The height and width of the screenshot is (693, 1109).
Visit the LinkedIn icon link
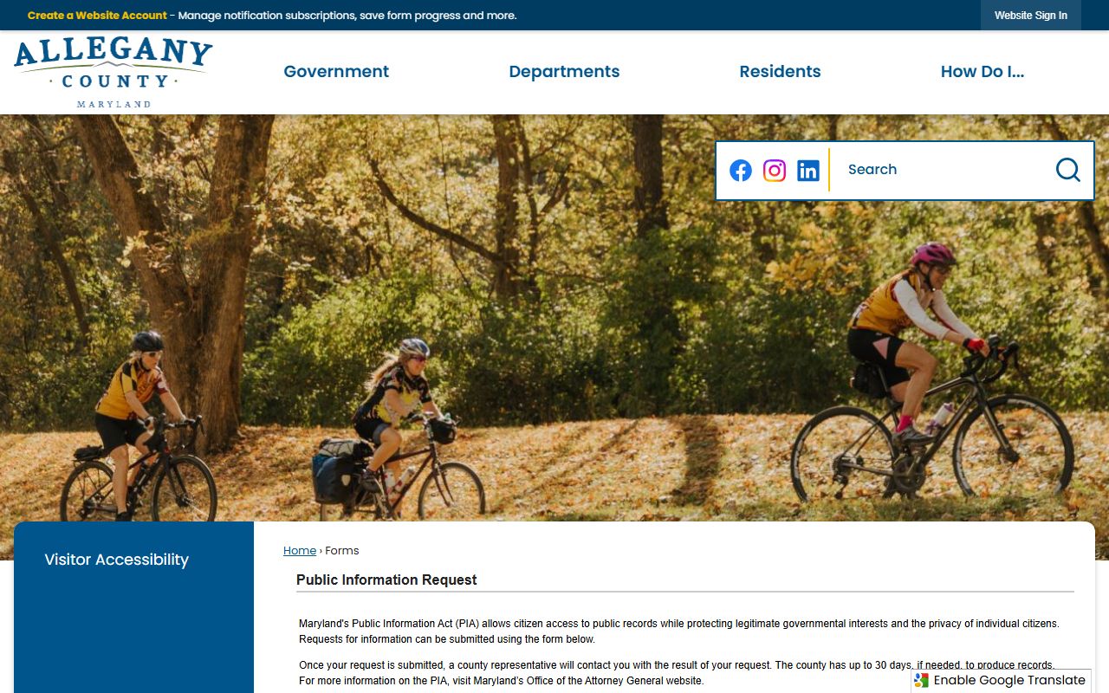click(x=808, y=171)
